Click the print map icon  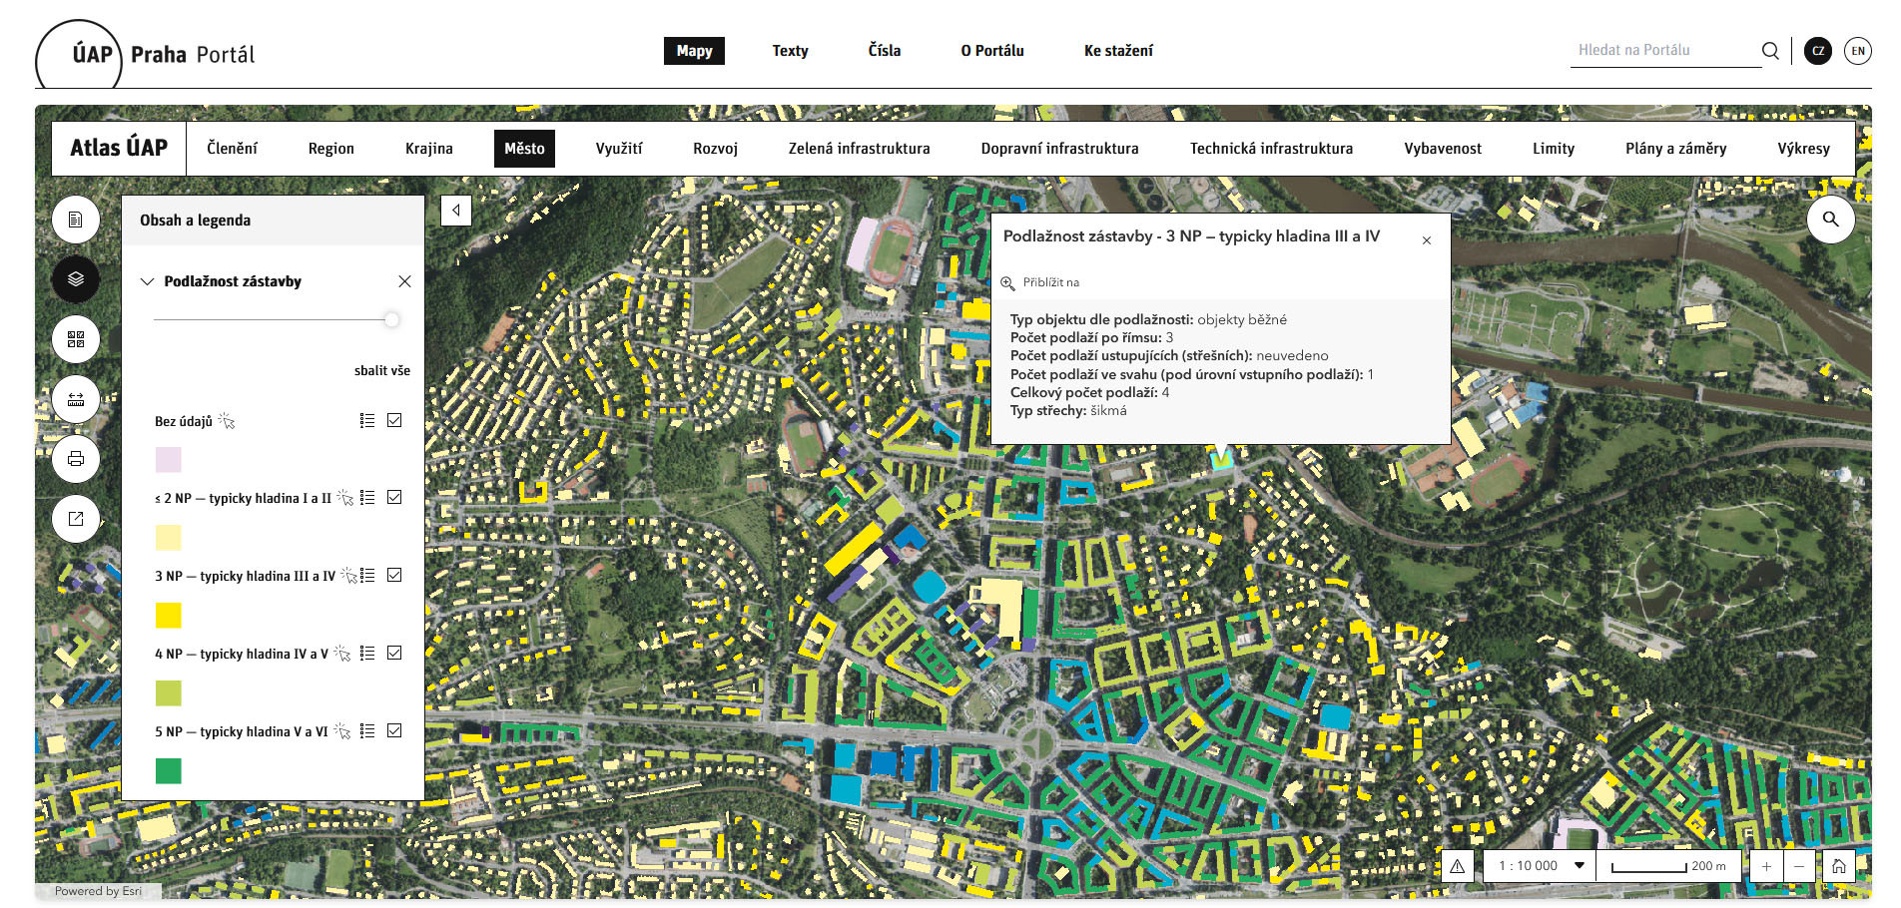coord(76,459)
